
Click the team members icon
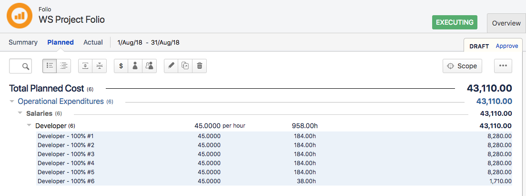click(x=150, y=66)
